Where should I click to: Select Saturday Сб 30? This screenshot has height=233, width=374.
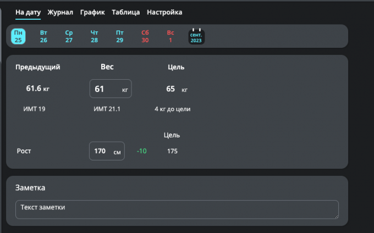(145, 36)
